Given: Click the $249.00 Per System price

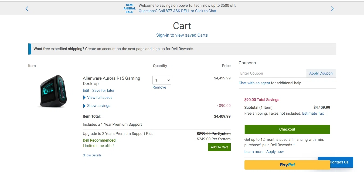Looking at the screenshot, I should pos(214,139).
